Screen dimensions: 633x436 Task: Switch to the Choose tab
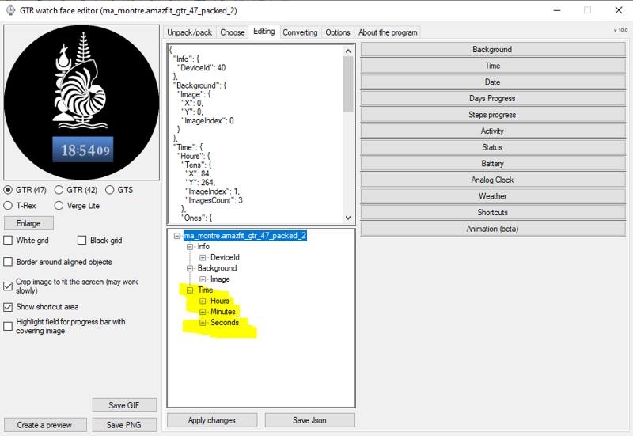click(233, 32)
